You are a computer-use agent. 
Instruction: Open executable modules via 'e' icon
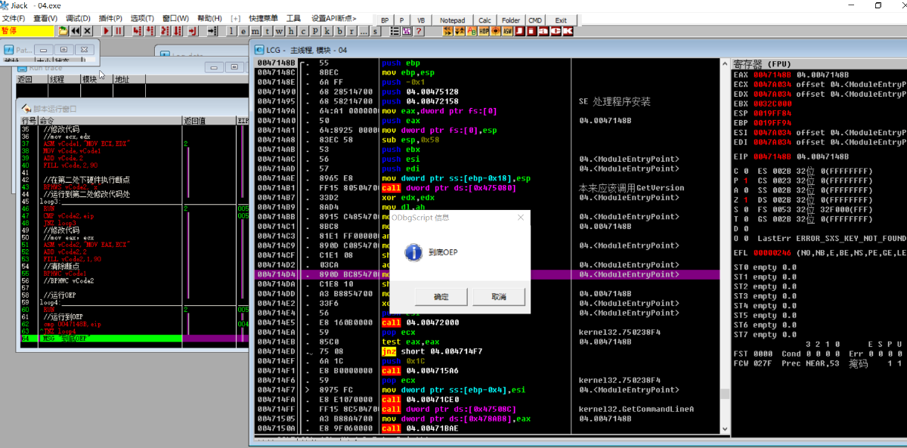(x=243, y=31)
